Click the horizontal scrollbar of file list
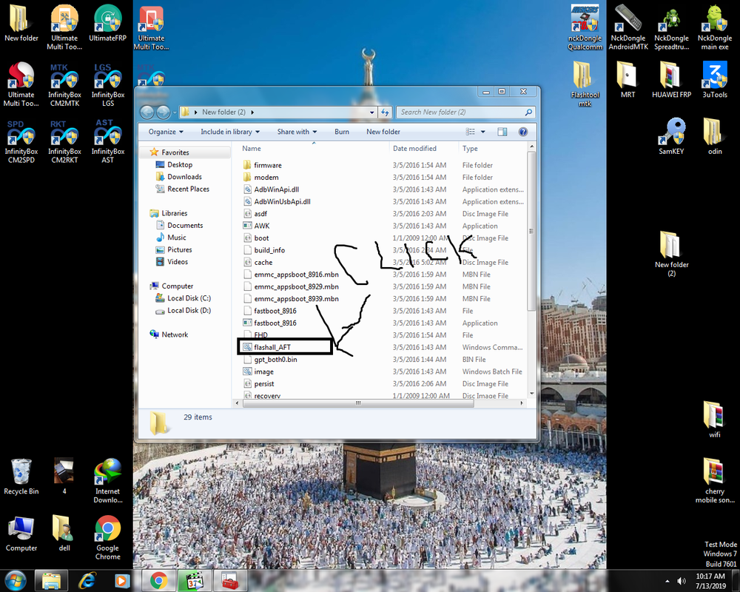The image size is (740, 592). tap(357, 403)
